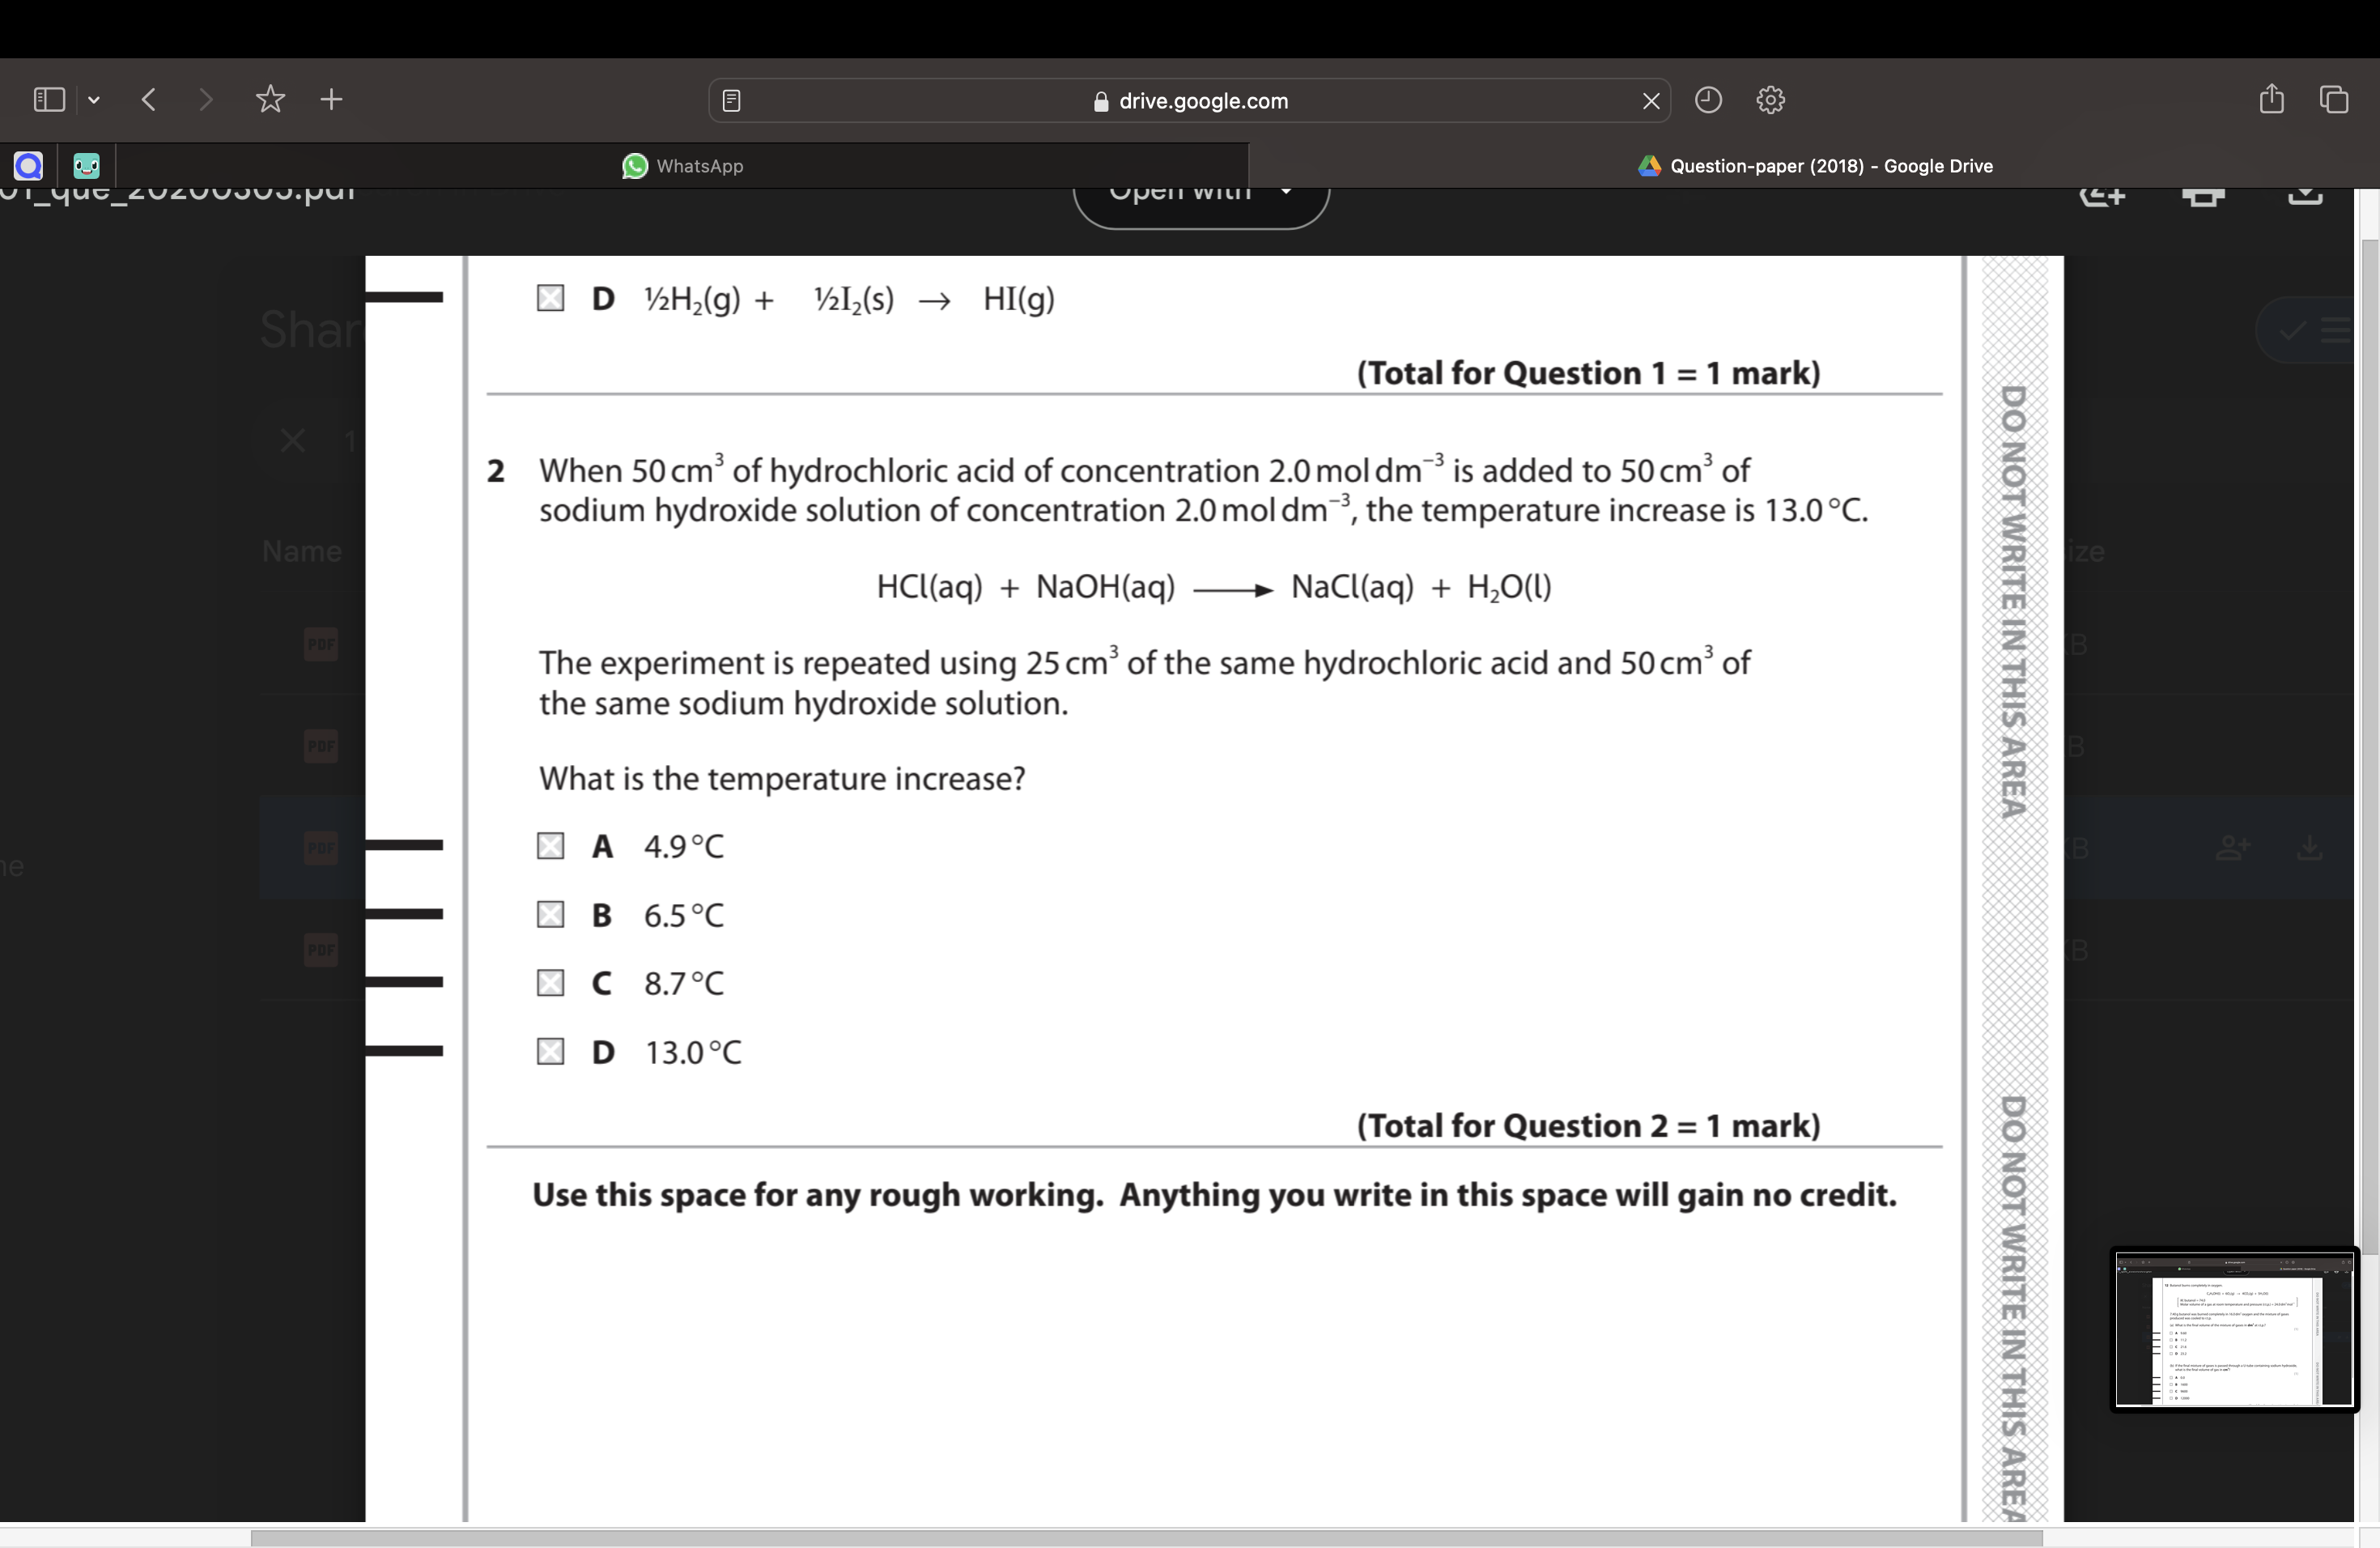Screen dimensions: 2380x1548
Task: Click the text What is the temperature increase?
Action: click(x=782, y=778)
